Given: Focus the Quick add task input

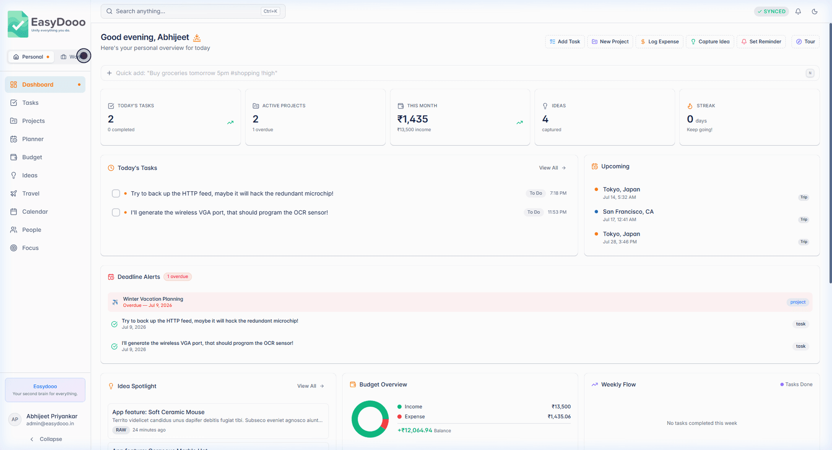Looking at the screenshot, I should 460,73.
